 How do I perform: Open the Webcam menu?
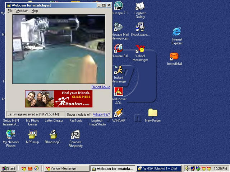[22, 11]
